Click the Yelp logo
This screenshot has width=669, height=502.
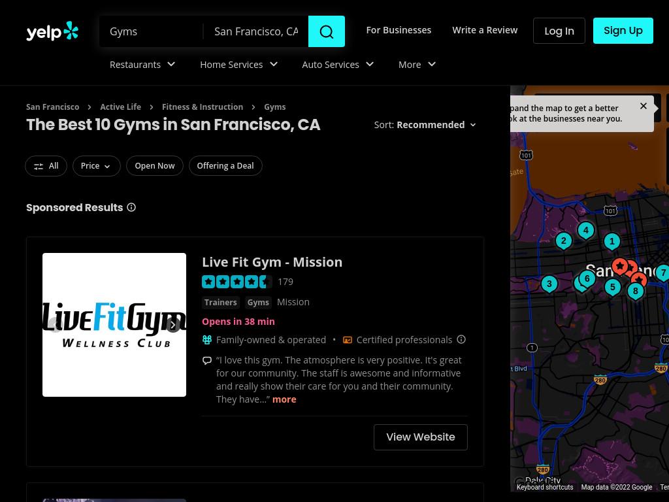(52, 31)
